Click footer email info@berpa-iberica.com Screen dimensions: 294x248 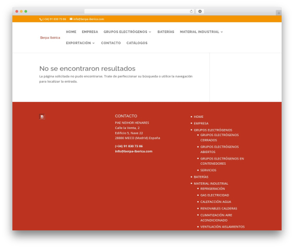click(x=133, y=151)
